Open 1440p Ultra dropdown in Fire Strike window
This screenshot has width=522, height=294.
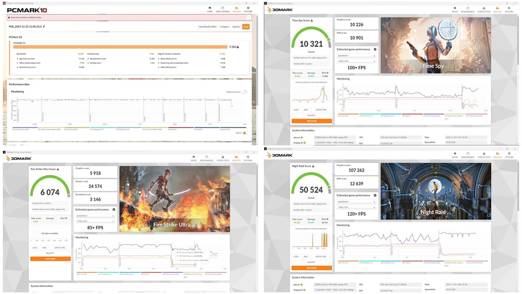point(95,221)
